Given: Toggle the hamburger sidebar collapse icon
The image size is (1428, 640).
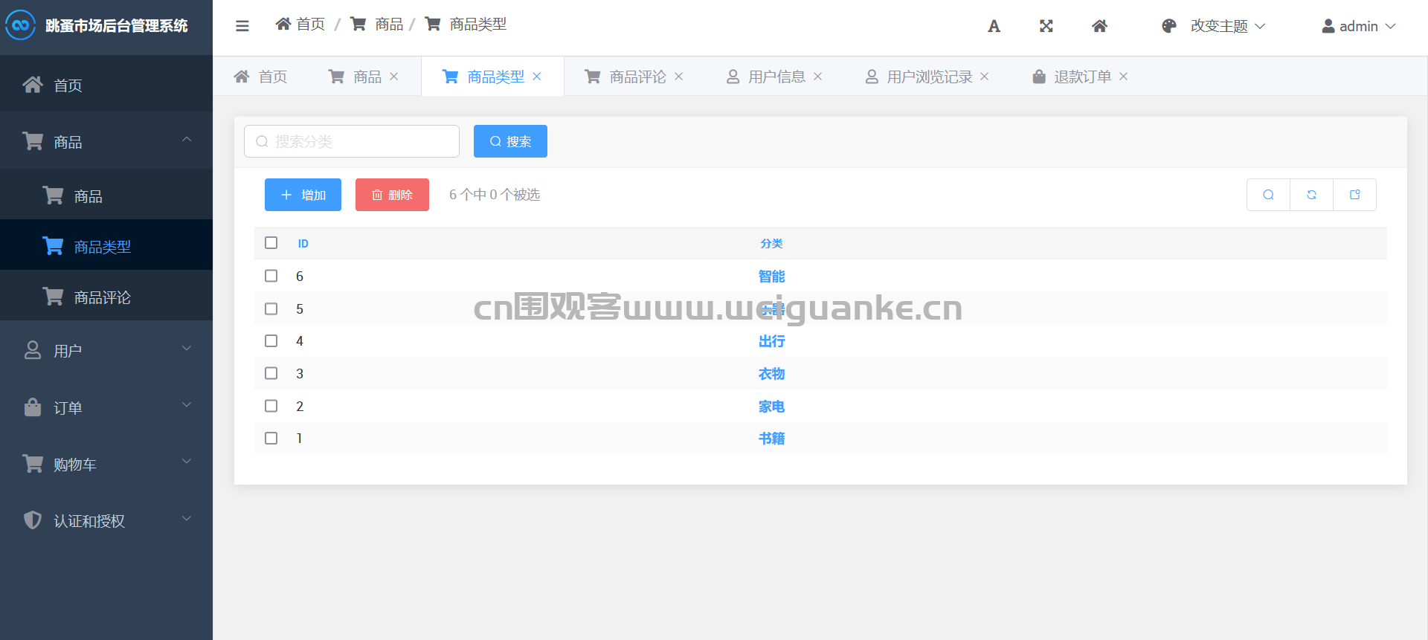Looking at the screenshot, I should pyautogui.click(x=242, y=26).
